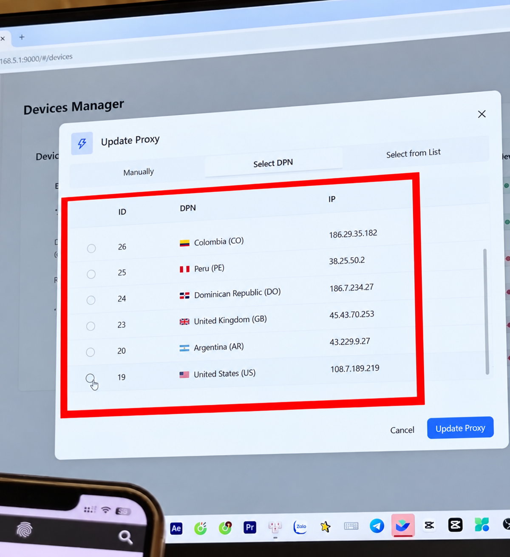Click the highlighted blue-green bird app icon
Screen dimensions: 510x557
pyautogui.click(x=402, y=526)
